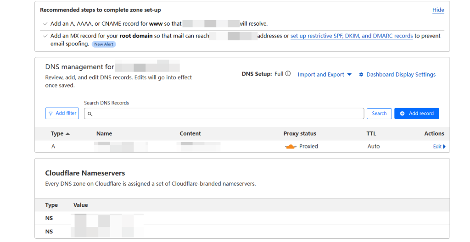The height and width of the screenshot is (242, 470).
Task: Open Dashboard Display Settings
Action: 401,75
